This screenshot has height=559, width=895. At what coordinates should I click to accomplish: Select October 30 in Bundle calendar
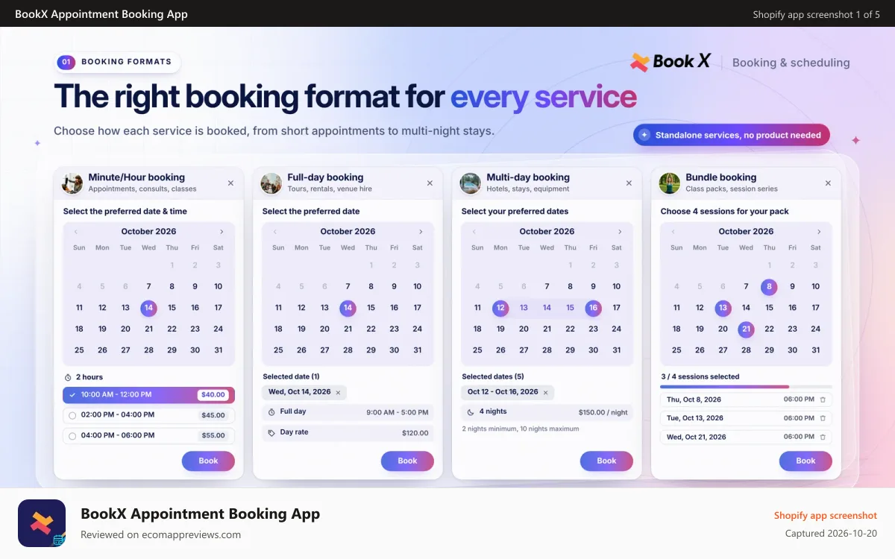tap(792, 350)
